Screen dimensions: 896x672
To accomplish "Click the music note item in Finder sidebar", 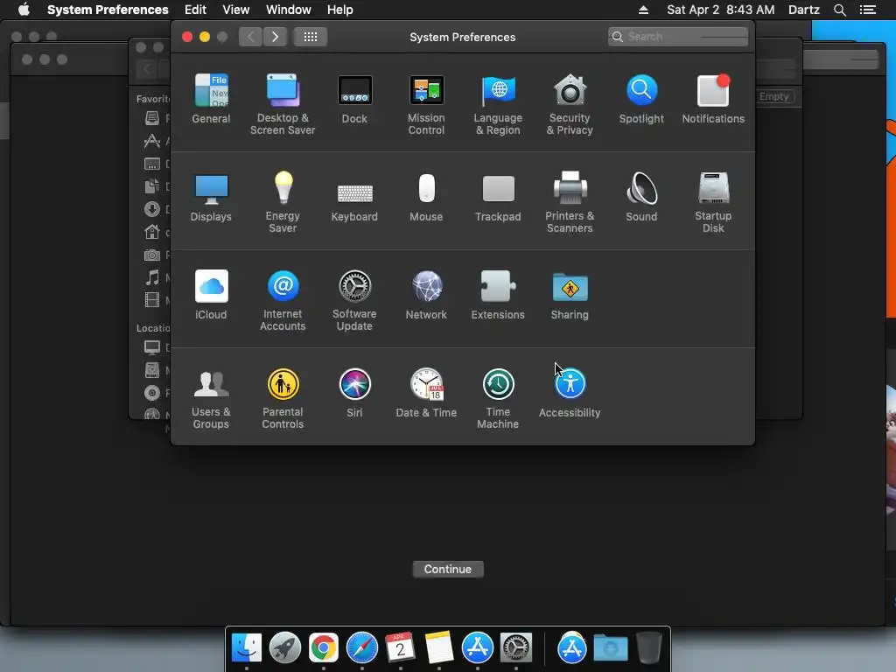I will (152, 277).
